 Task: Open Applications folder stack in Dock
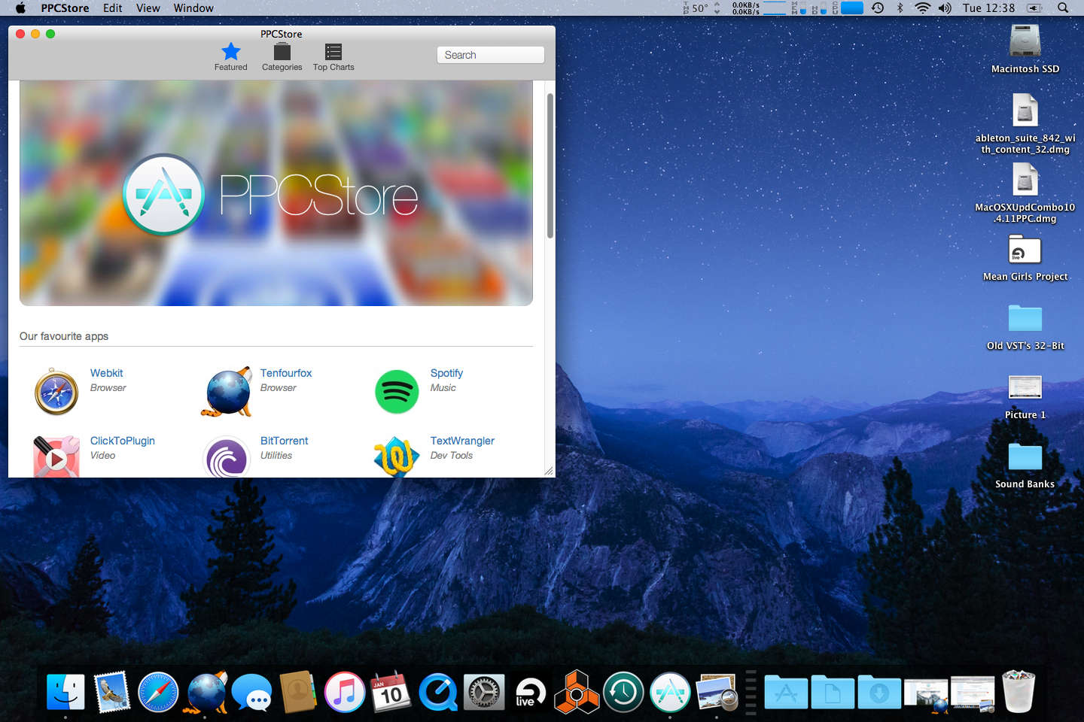click(x=786, y=693)
